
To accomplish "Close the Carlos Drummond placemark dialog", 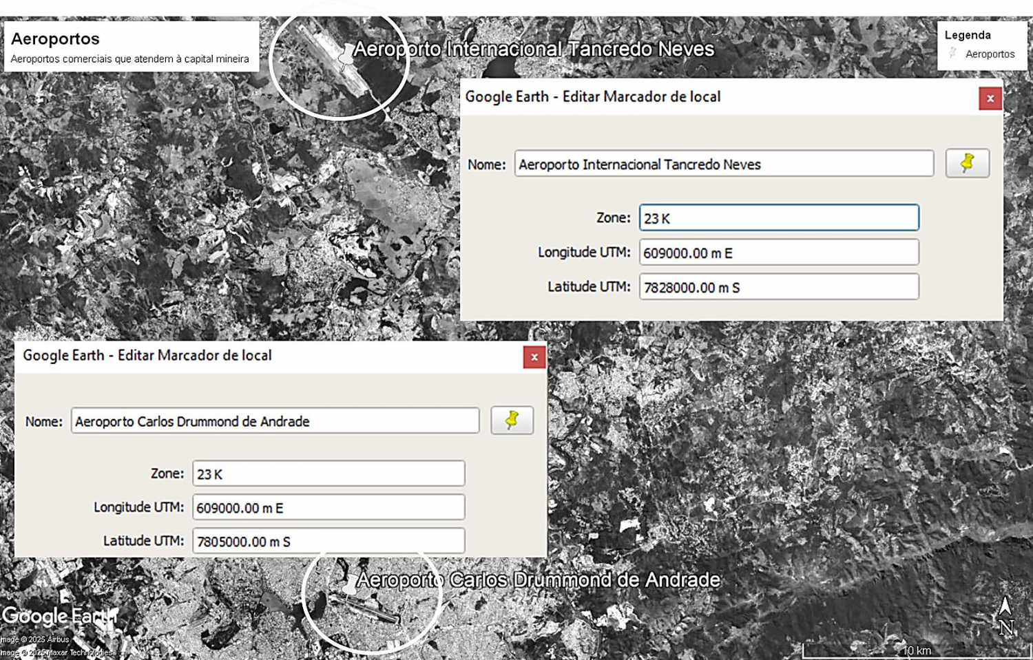I will [x=534, y=357].
